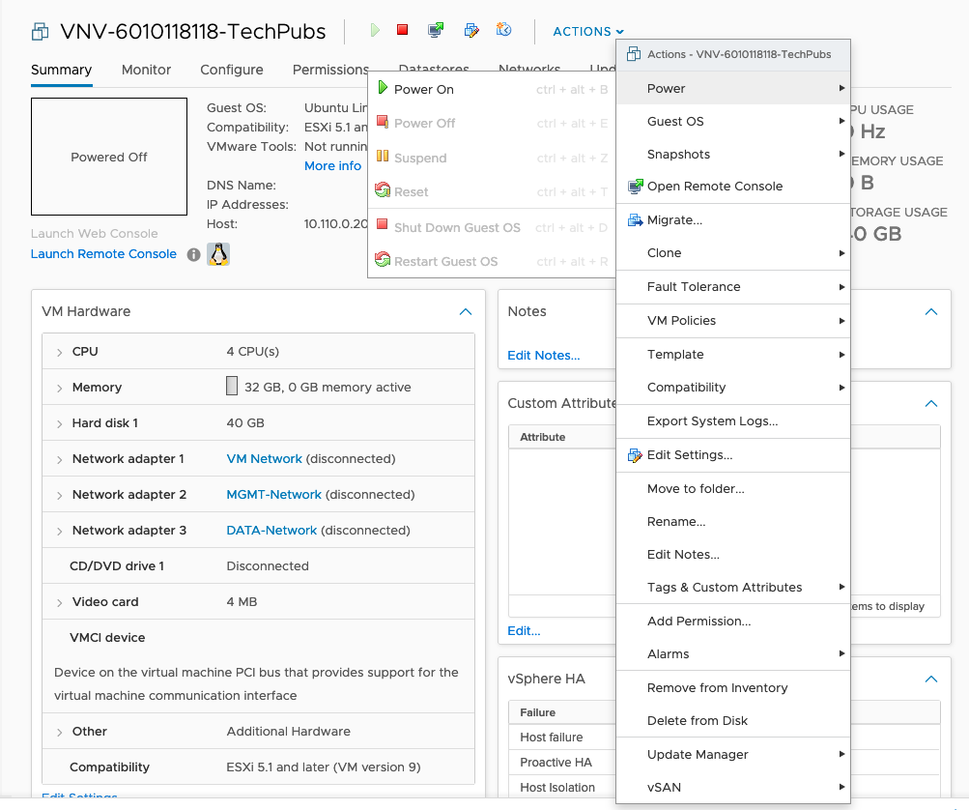
Task: Expand the Memory hardware row
Action: point(59,389)
